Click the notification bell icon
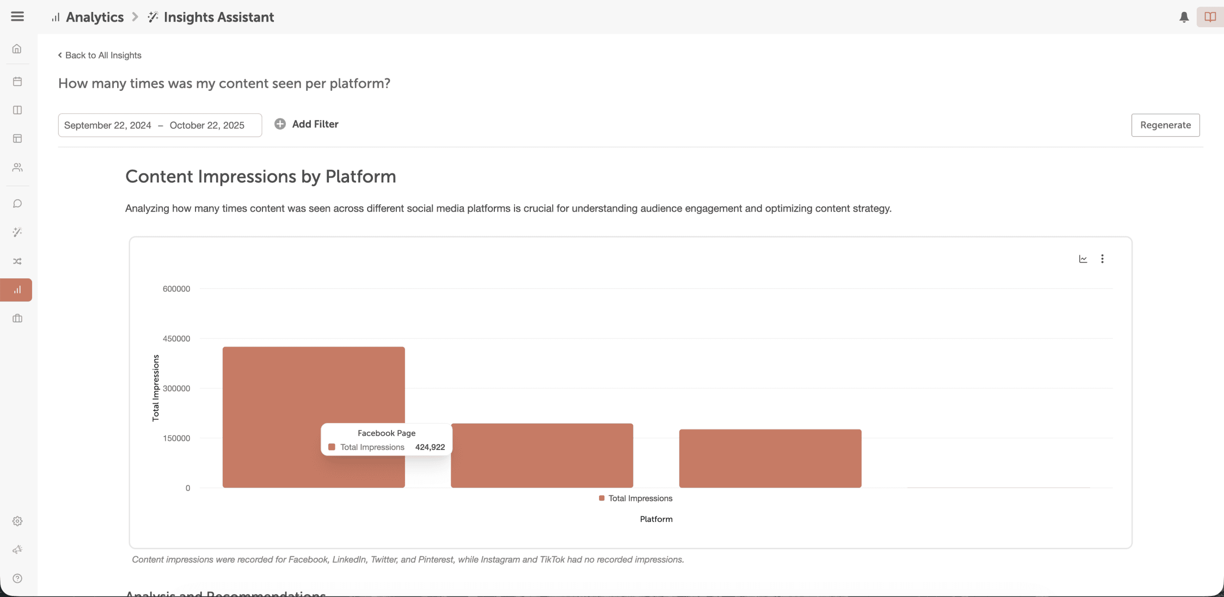Screen dimensions: 1224x597 tap(1184, 17)
